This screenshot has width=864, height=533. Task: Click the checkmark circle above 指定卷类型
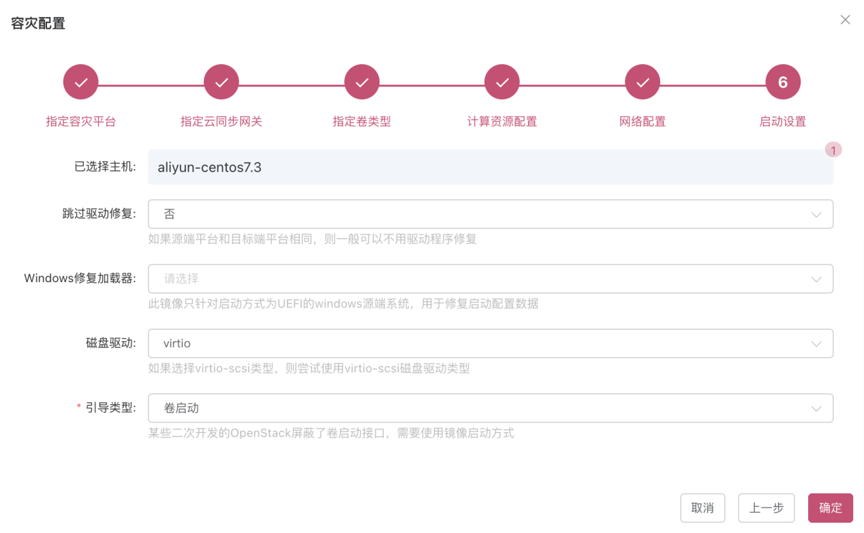(x=361, y=81)
